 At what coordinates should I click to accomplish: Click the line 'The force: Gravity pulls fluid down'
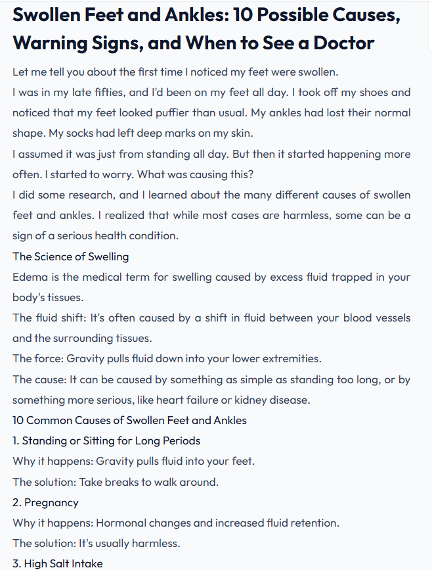[167, 358]
